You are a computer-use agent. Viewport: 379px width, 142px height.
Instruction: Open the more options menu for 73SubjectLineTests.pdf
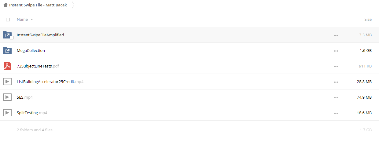336,67
